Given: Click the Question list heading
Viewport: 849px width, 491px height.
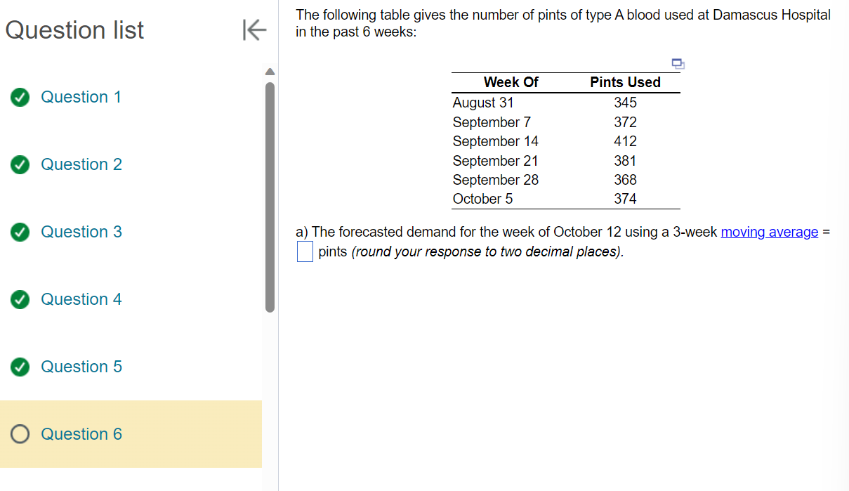Looking at the screenshot, I should (x=74, y=30).
